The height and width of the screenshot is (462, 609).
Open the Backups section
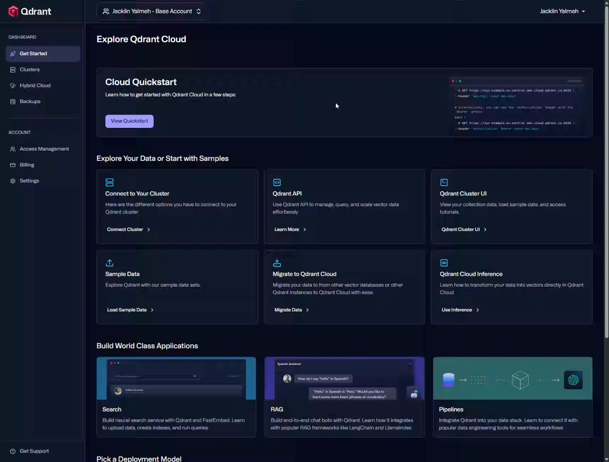point(43,102)
